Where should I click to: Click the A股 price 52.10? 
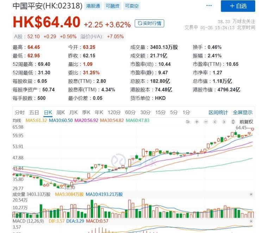pos(33,37)
